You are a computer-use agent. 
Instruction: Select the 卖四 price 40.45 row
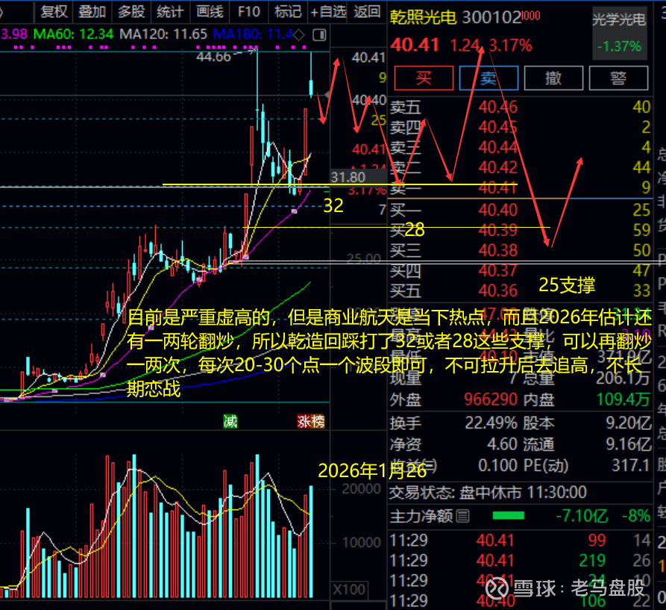[x=520, y=127]
